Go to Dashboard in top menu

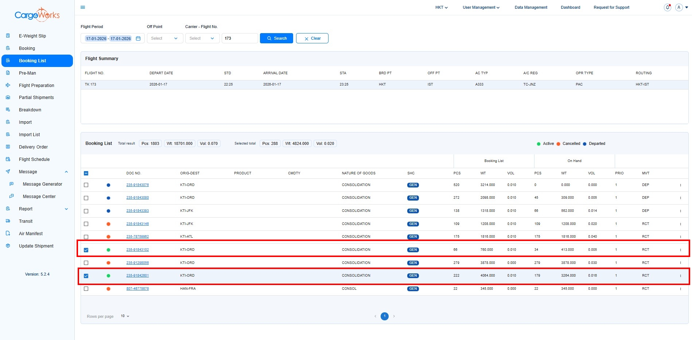coord(570,7)
